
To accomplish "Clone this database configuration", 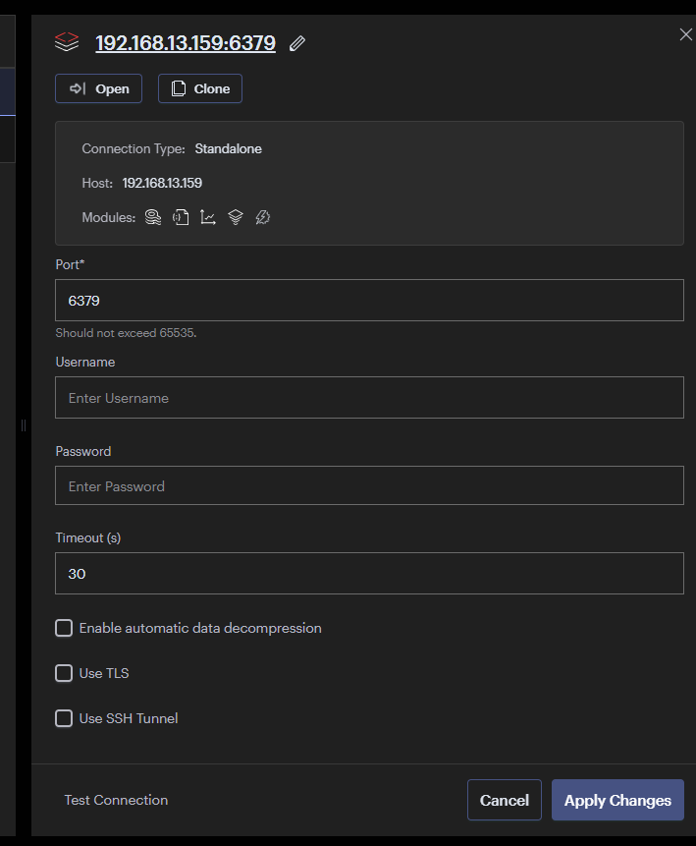I will tap(200, 88).
